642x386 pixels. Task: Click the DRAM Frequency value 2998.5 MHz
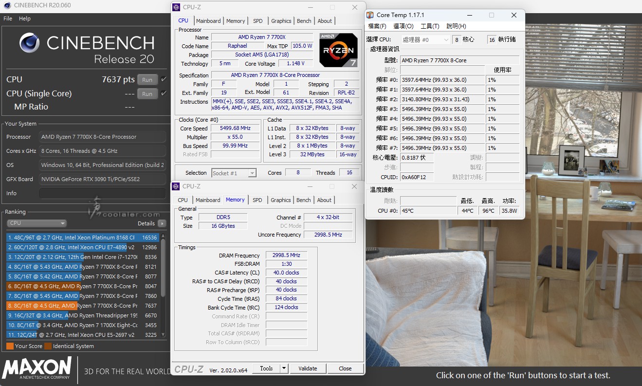point(286,255)
